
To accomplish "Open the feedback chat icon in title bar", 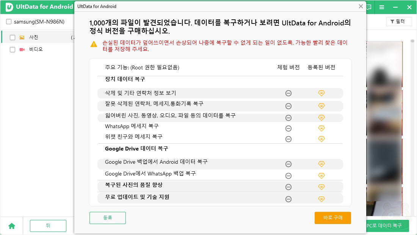I will (x=368, y=7).
